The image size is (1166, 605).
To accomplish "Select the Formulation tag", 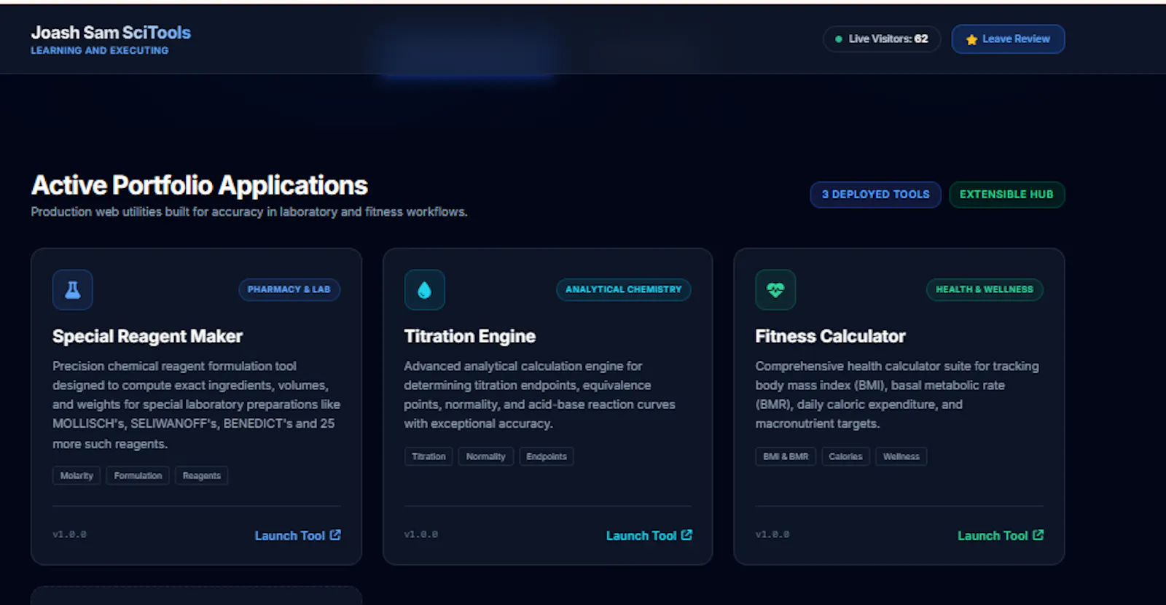I will click(138, 475).
